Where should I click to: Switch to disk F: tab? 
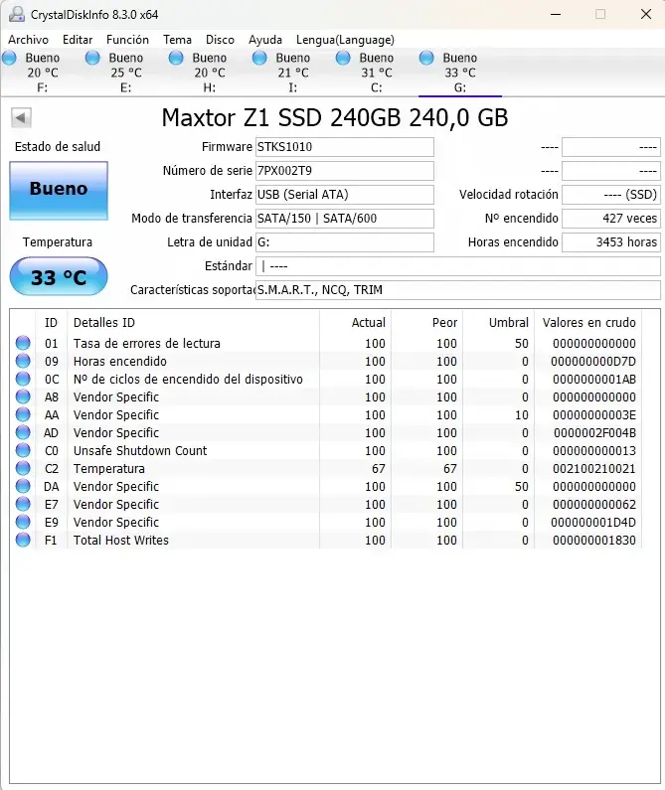coord(43,73)
